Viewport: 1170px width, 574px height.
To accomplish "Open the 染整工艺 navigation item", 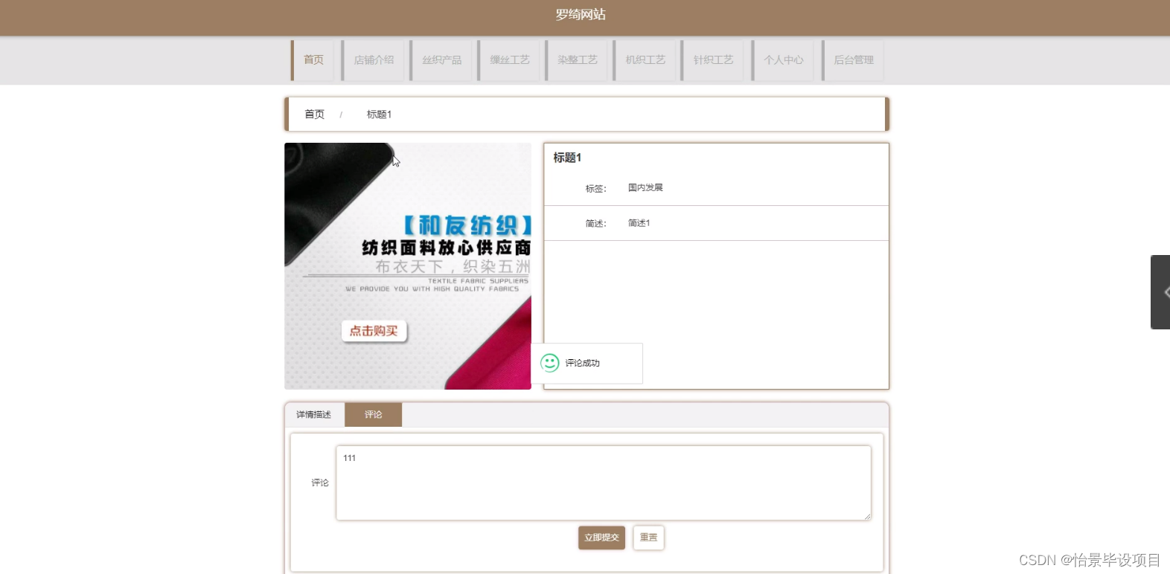I will [577, 59].
